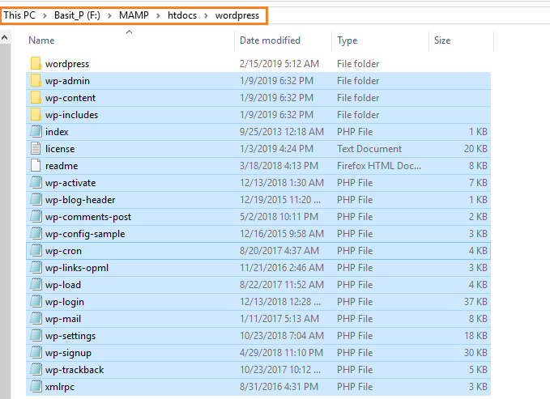Click the wp-load file icon
This screenshot has width=550, height=399.
36,284
